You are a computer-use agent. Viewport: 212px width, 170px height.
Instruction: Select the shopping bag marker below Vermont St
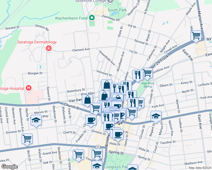[106, 85]
